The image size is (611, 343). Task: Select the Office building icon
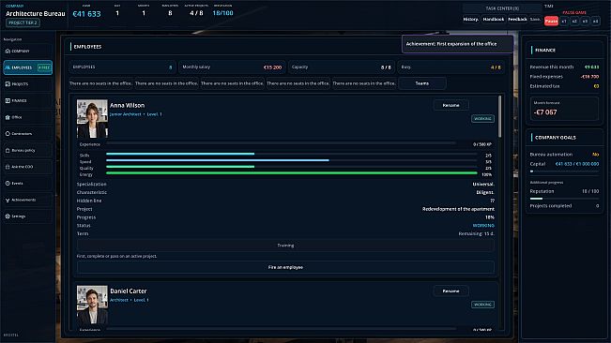point(8,117)
